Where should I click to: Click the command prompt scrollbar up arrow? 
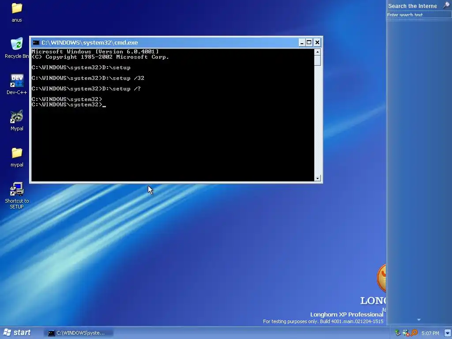point(317,52)
